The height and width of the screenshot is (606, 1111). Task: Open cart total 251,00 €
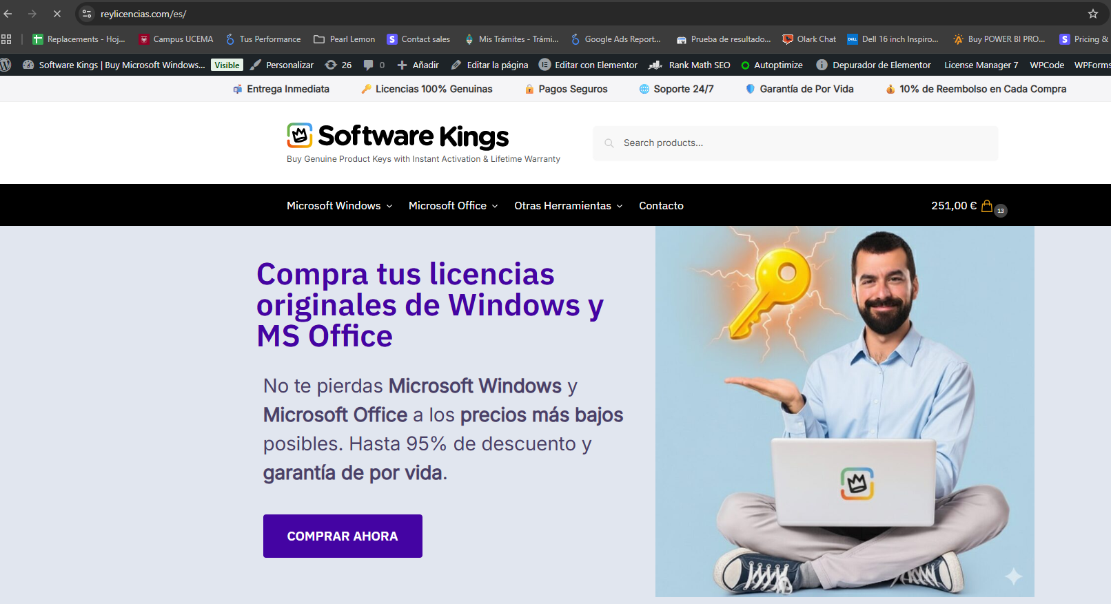(x=954, y=205)
